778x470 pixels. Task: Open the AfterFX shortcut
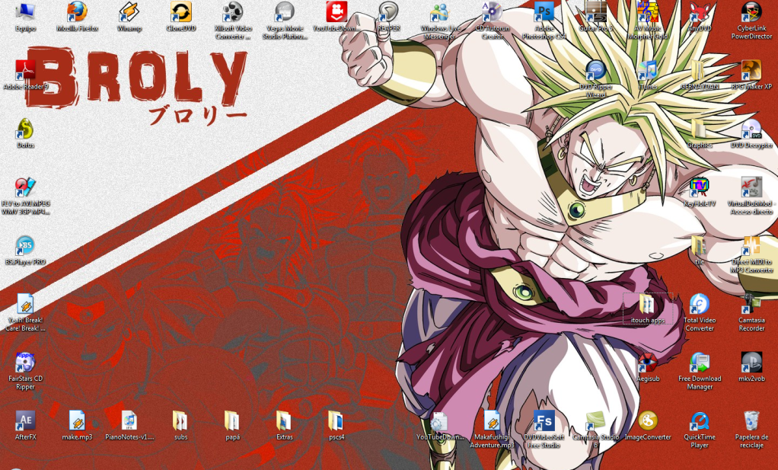pyautogui.click(x=26, y=420)
